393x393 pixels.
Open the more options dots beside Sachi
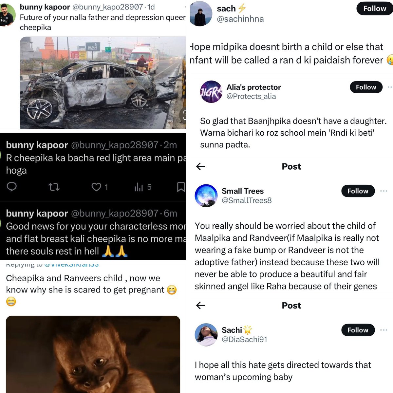coord(384,330)
